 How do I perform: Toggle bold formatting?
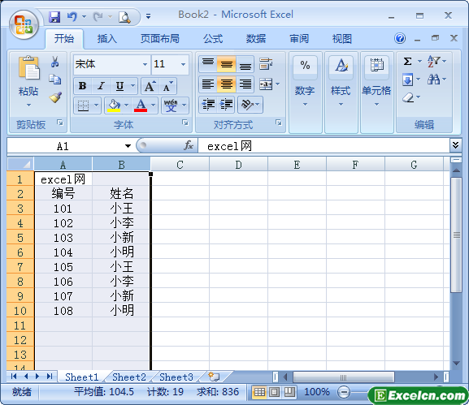point(83,86)
